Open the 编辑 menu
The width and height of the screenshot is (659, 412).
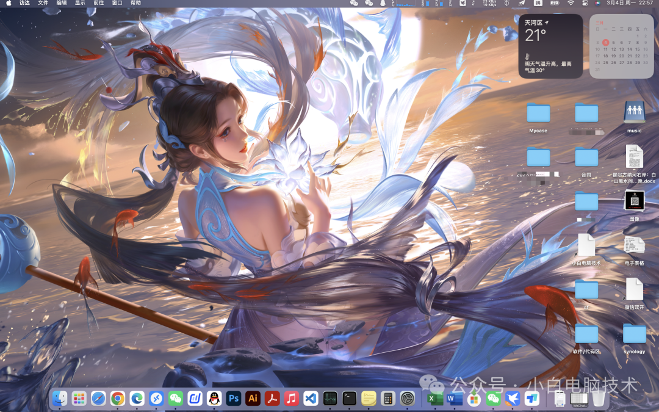click(x=62, y=3)
